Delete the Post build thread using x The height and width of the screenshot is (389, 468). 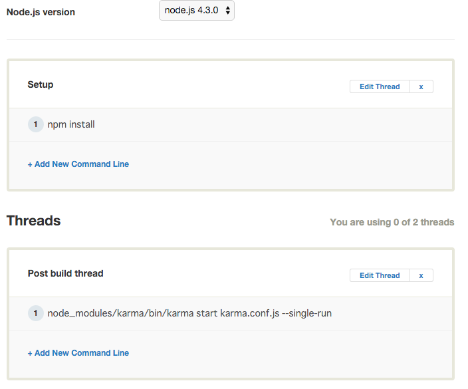pos(421,275)
